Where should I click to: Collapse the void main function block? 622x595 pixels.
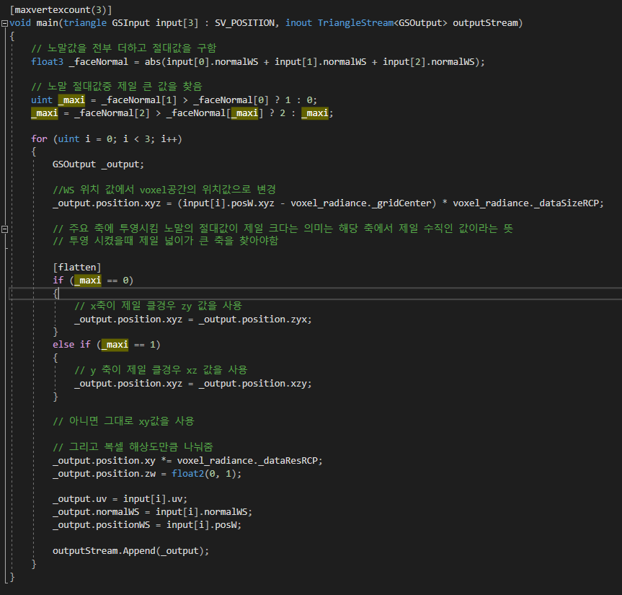point(5,23)
